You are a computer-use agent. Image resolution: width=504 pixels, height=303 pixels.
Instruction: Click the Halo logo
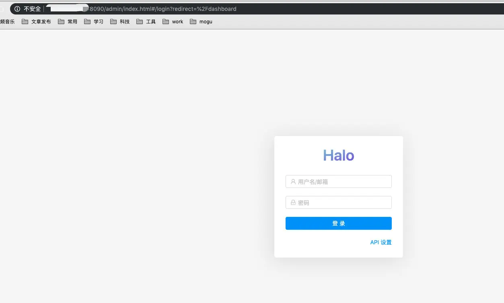tap(338, 155)
